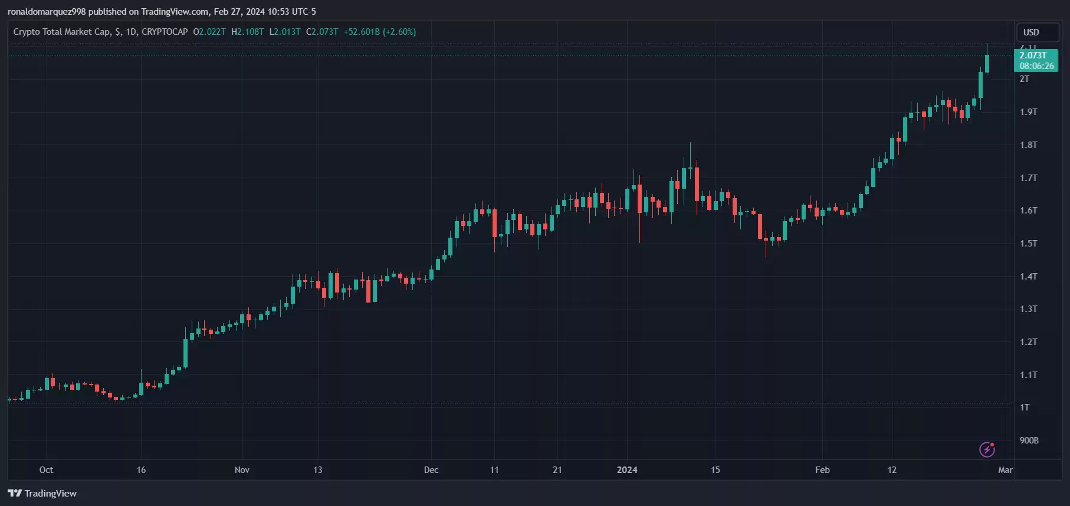Select the Oct marker on time axis
This screenshot has height=506, width=1070.
(x=46, y=470)
